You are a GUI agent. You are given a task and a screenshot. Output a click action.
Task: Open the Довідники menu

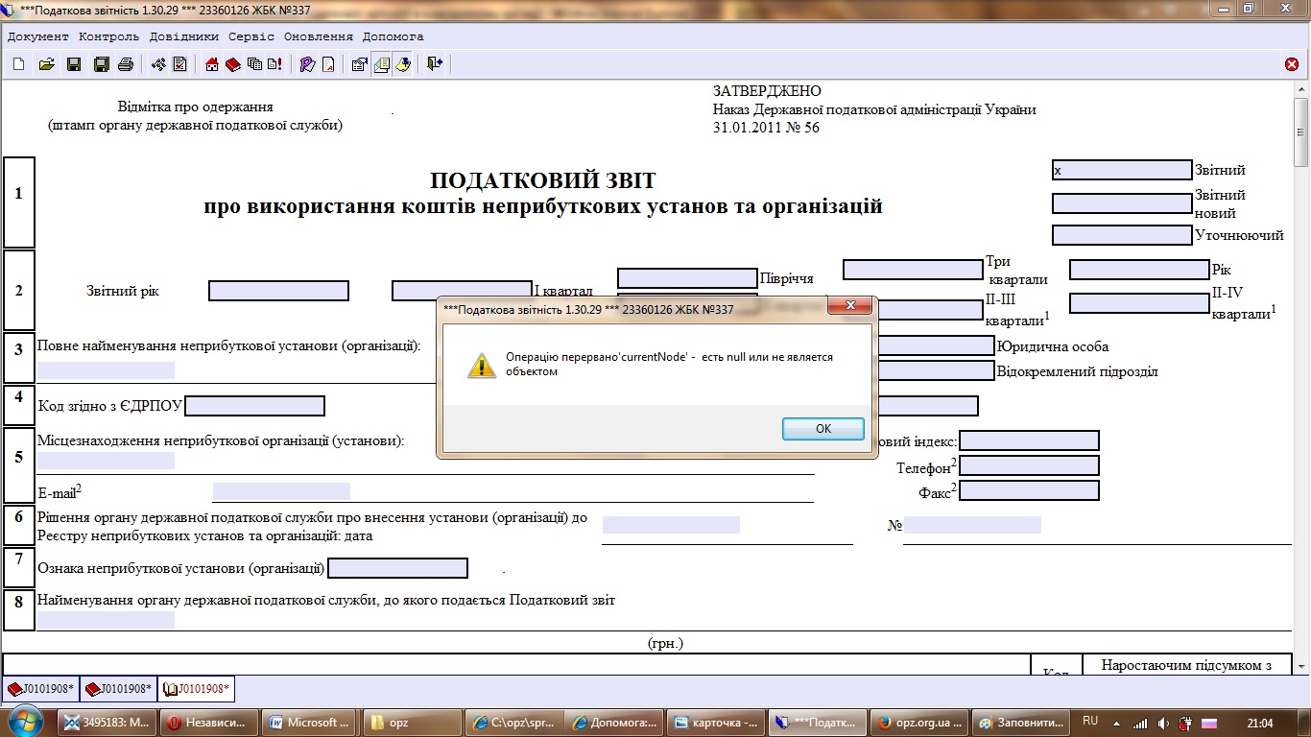pyautogui.click(x=184, y=36)
